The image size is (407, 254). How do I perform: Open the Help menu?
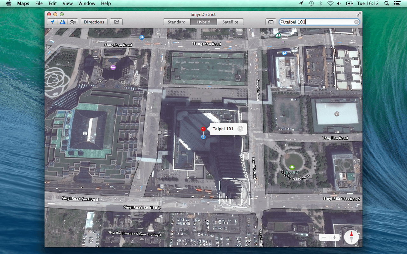(x=106, y=3)
